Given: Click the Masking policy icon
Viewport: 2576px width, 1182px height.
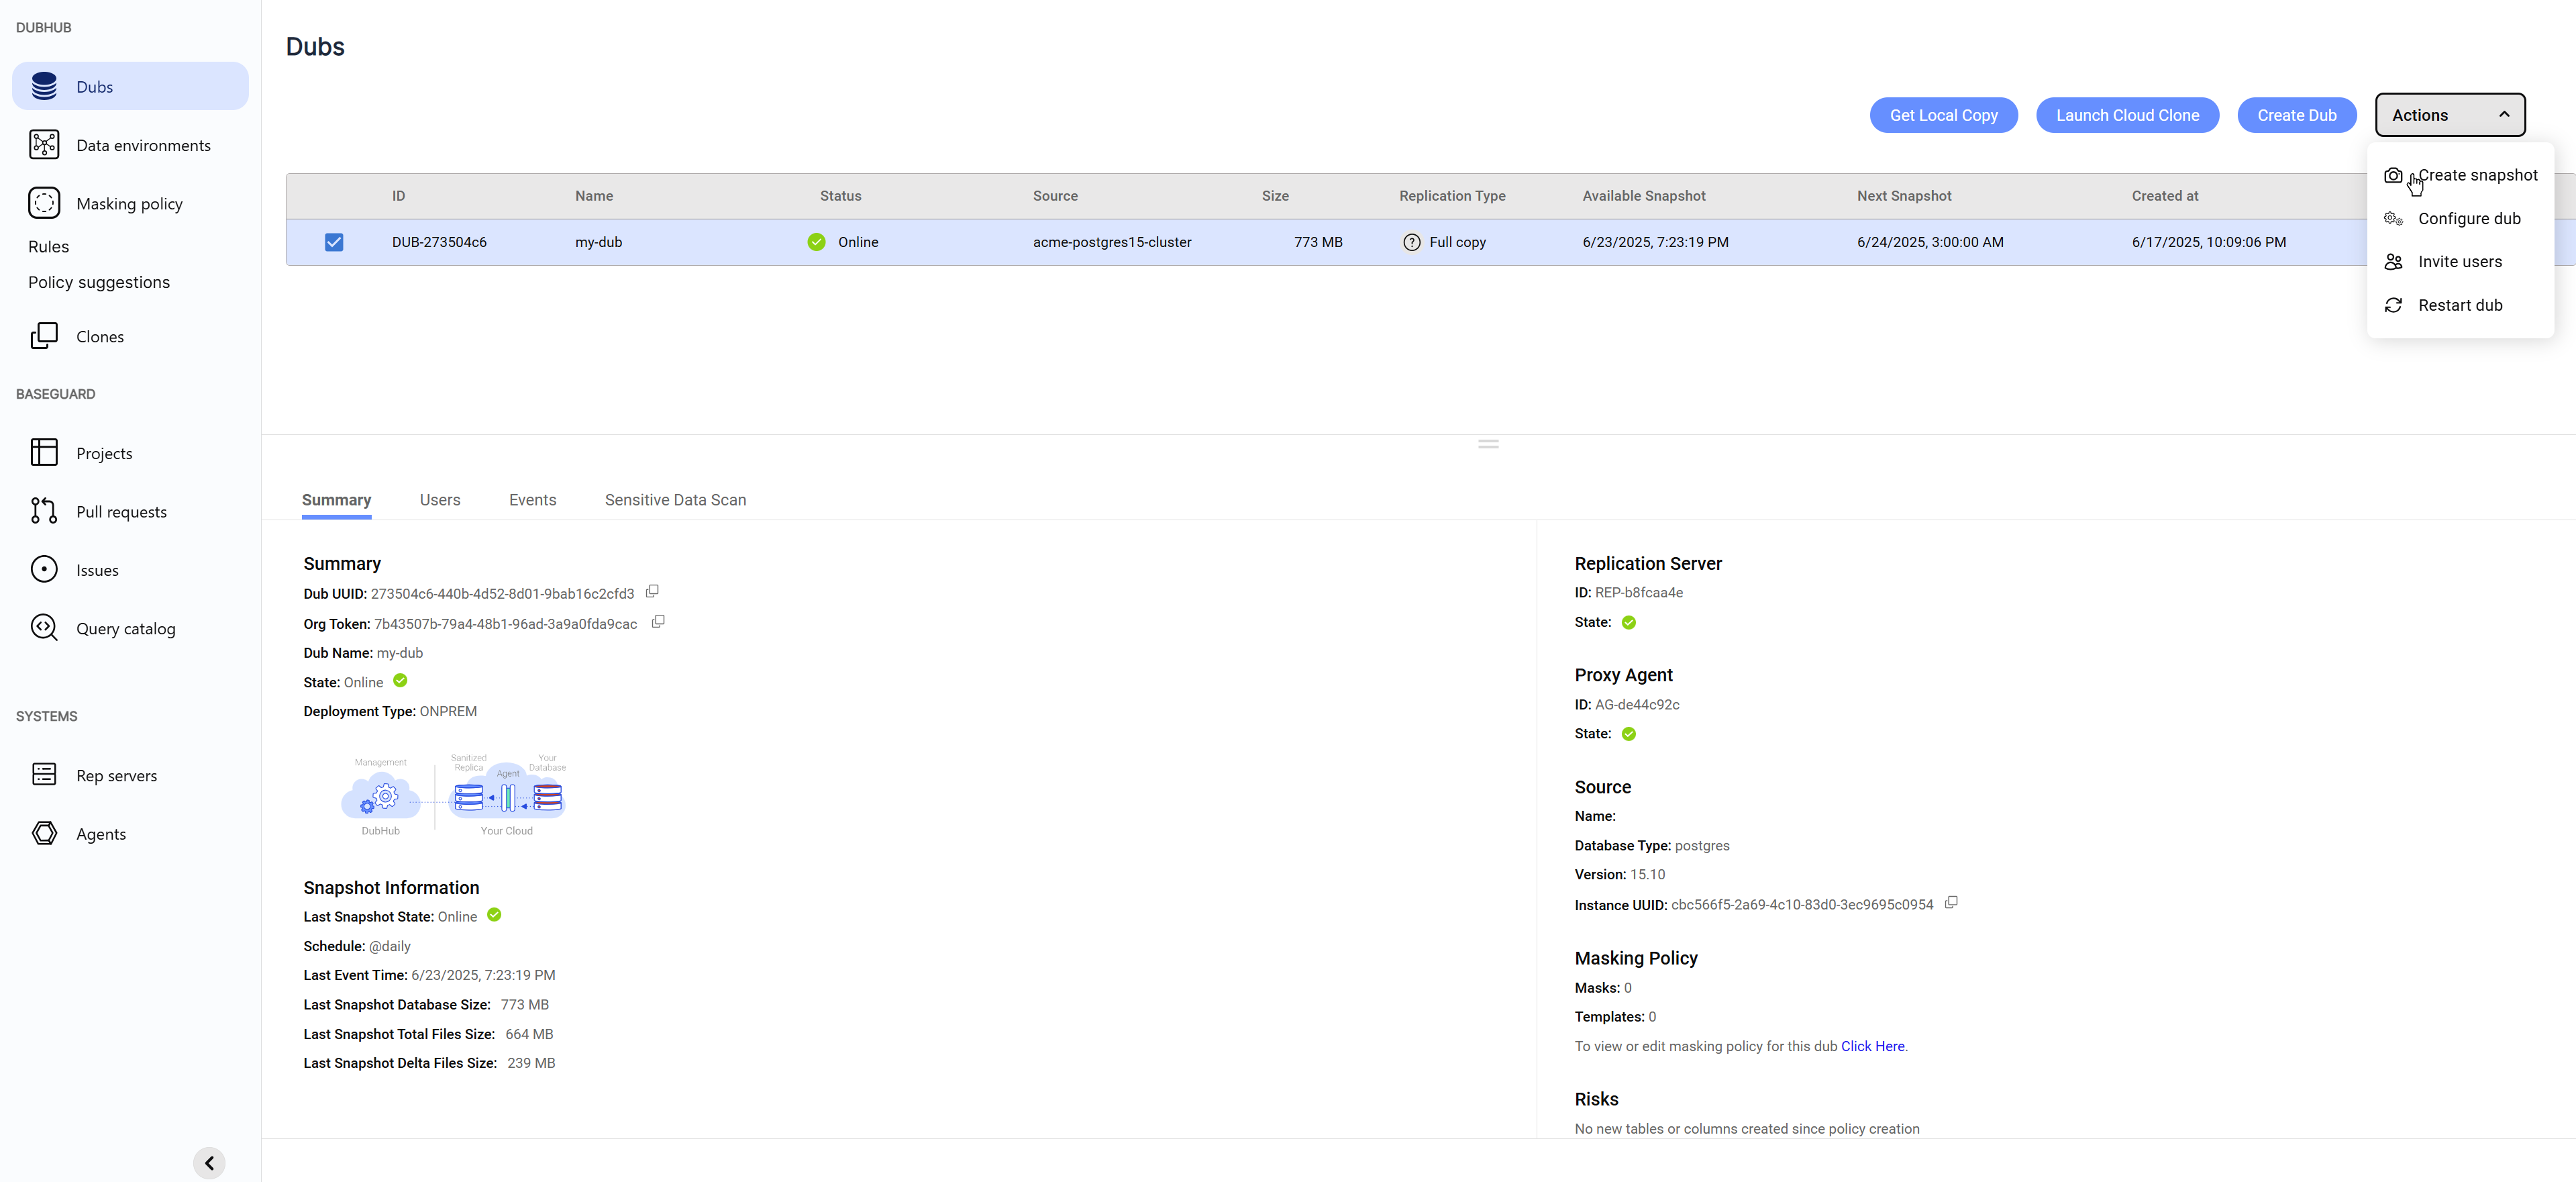Looking at the screenshot, I should pyautogui.click(x=44, y=203).
